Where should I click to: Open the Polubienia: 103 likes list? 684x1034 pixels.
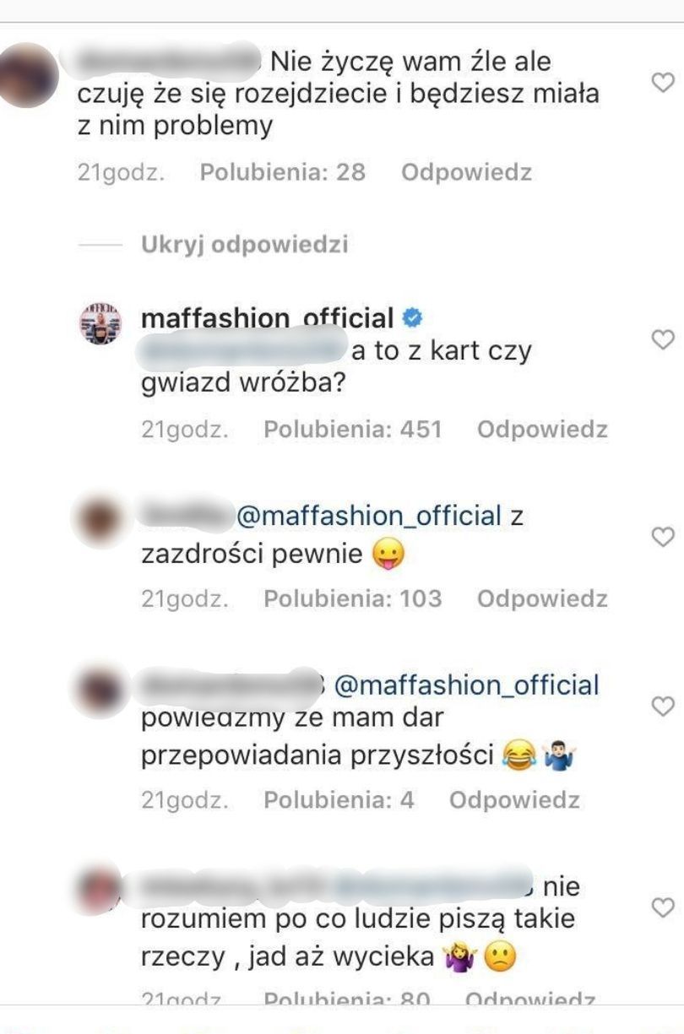point(352,598)
